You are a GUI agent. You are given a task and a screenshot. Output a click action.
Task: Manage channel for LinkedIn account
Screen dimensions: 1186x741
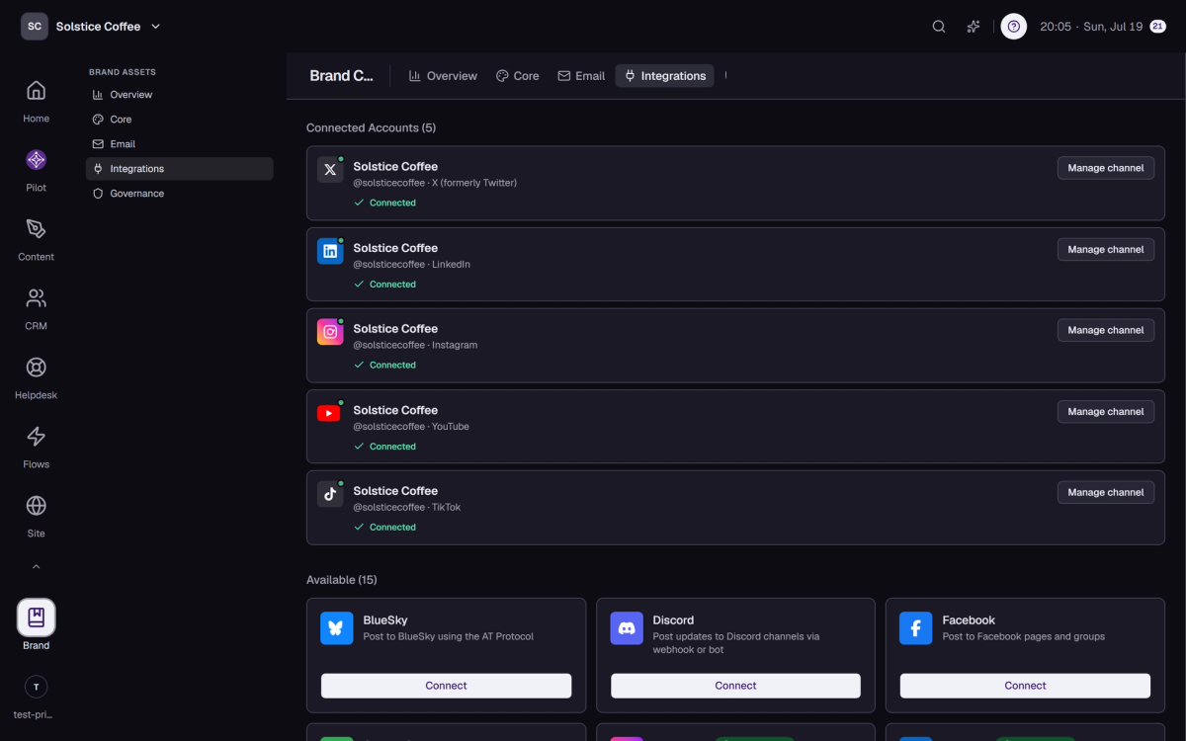(1106, 249)
